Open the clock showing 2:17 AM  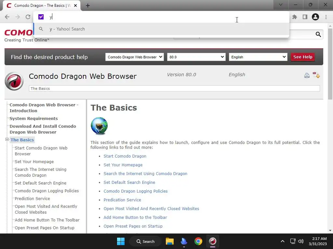[317, 241]
